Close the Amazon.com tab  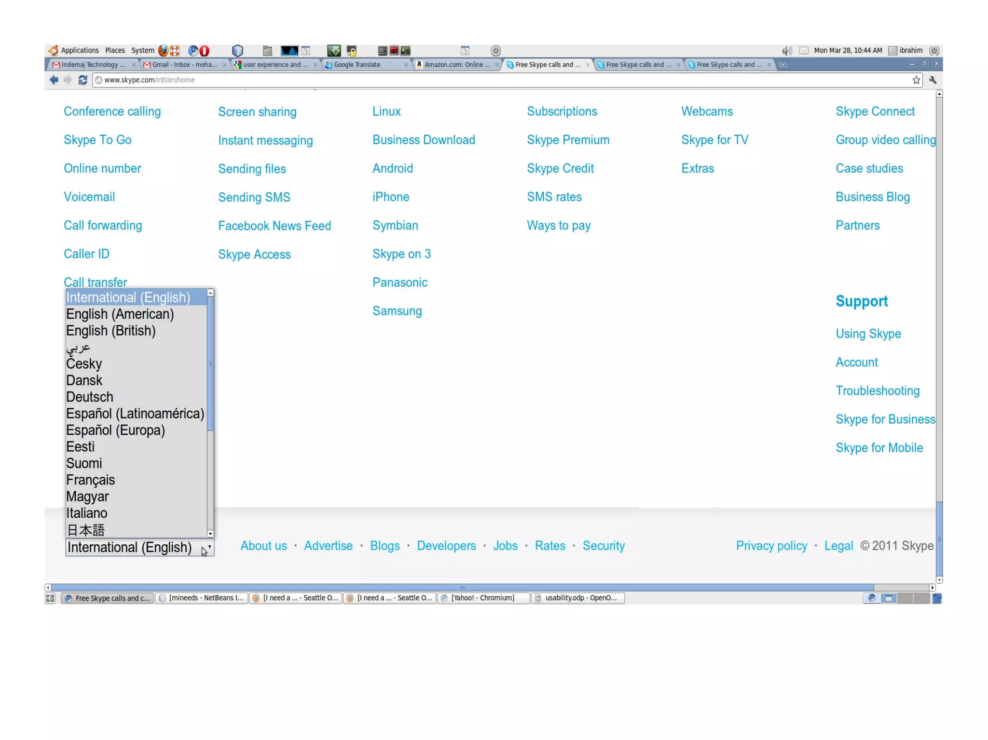496,65
